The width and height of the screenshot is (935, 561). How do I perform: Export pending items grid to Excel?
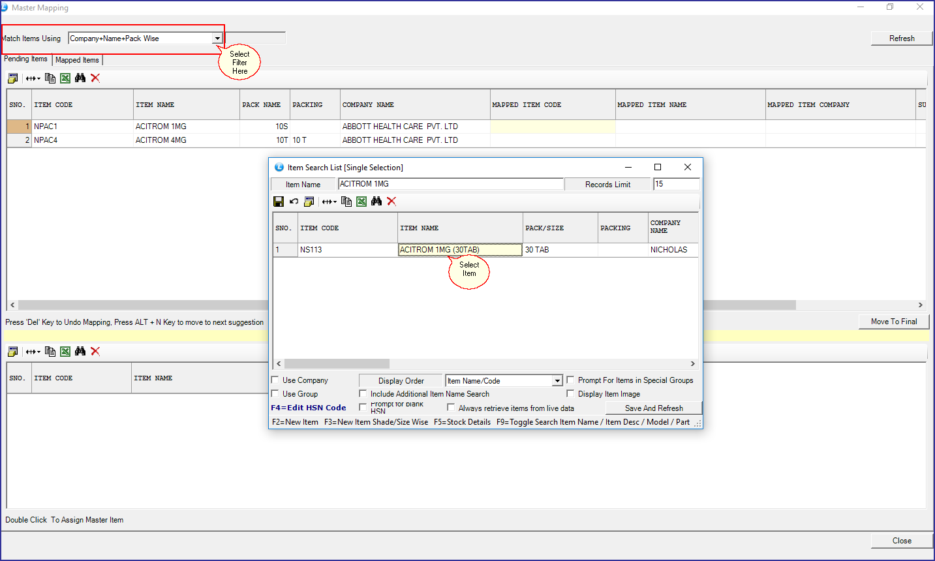65,78
